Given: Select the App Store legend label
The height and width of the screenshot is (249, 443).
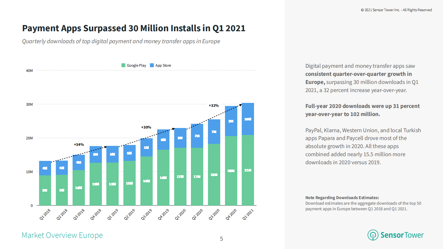Looking at the screenshot, I should [x=163, y=65].
